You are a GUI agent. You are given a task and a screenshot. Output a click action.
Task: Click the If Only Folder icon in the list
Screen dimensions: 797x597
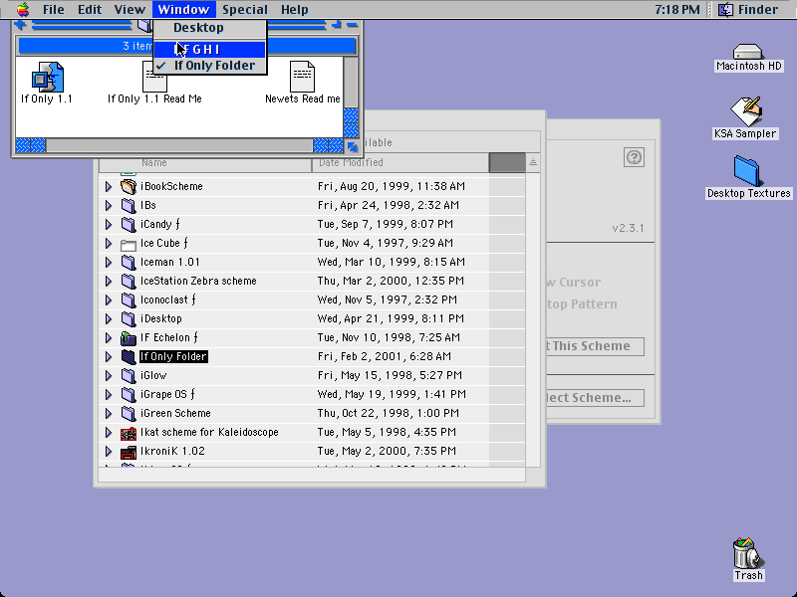coord(129,356)
